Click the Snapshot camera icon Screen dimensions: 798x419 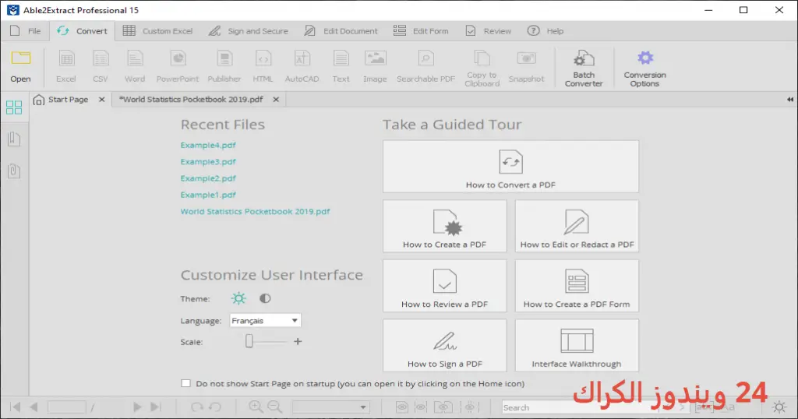click(x=526, y=58)
